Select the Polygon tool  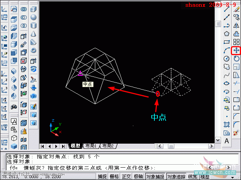(x=227, y=34)
